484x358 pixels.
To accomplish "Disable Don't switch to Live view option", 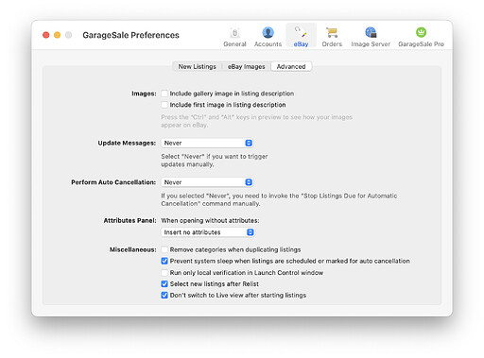I will coord(164,296).
